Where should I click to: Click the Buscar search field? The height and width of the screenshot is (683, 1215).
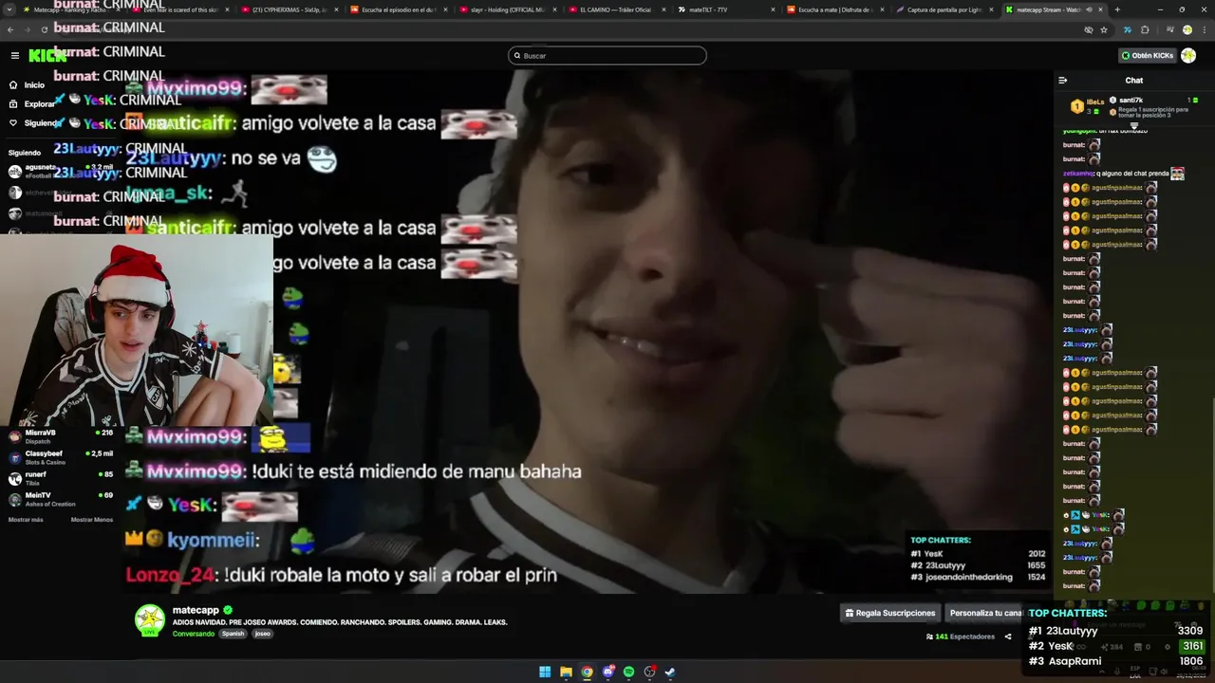[607, 55]
